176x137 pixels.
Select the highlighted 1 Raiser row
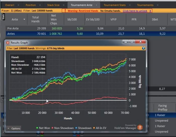tap(160, 115)
